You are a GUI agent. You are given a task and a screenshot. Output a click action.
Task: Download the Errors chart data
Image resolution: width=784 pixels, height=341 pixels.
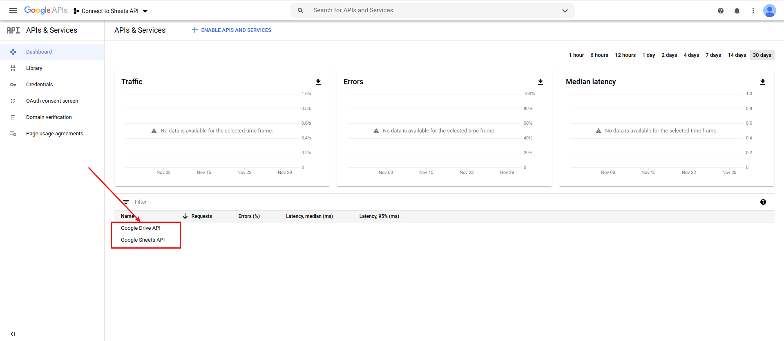(541, 82)
